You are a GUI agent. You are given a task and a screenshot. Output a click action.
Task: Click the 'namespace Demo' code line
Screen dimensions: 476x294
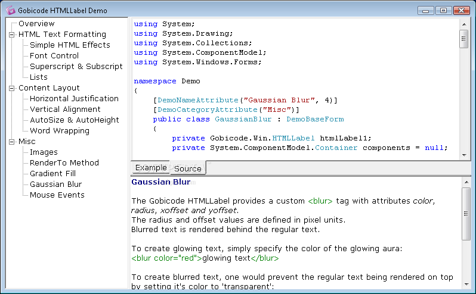pos(167,81)
